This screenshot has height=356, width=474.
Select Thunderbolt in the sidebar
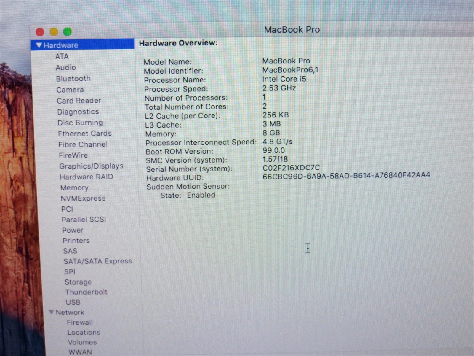[x=86, y=292]
